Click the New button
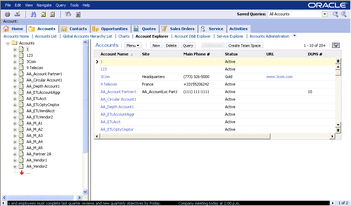 coord(156,46)
